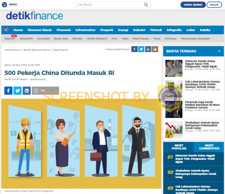Open Zimbabwe news thumbnail image

[174, 130]
